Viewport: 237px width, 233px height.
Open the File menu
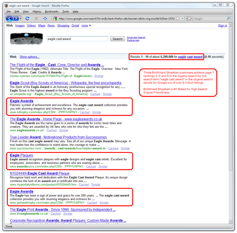8,11
